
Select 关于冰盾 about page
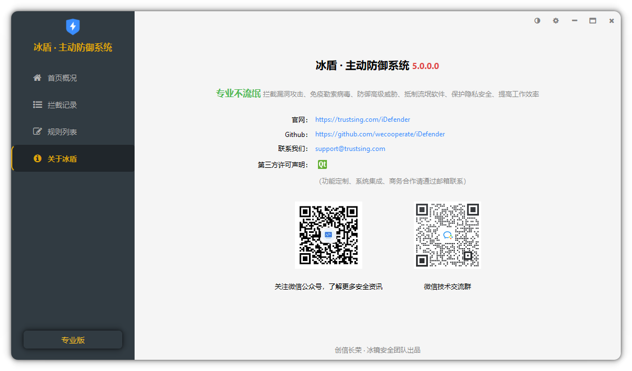(73, 158)
